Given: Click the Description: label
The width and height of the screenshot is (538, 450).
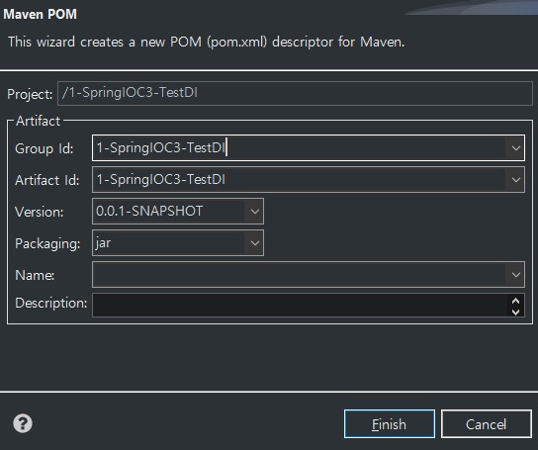Looking at the screenshot, I should tap(51, 303).
